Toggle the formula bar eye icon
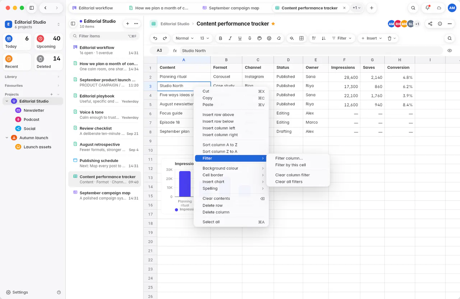The width and height of the screenshot is (460, 299). tap(450, 51)
